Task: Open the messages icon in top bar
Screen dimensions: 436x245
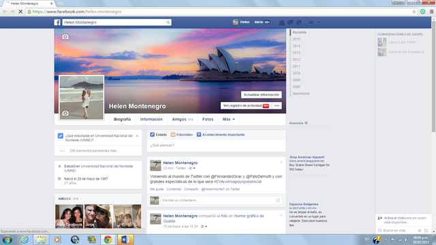Action: 290,22
